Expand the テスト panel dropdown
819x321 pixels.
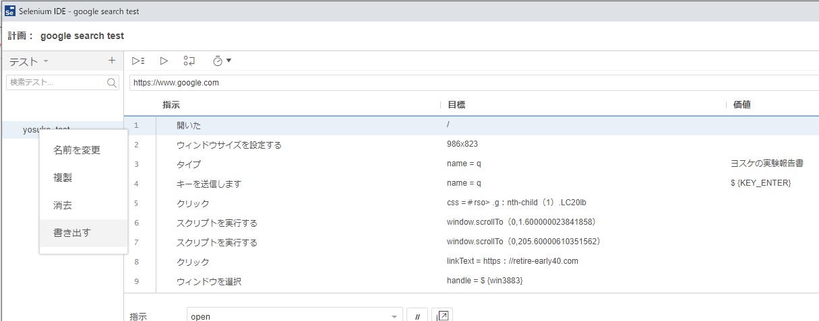point(46,61)
